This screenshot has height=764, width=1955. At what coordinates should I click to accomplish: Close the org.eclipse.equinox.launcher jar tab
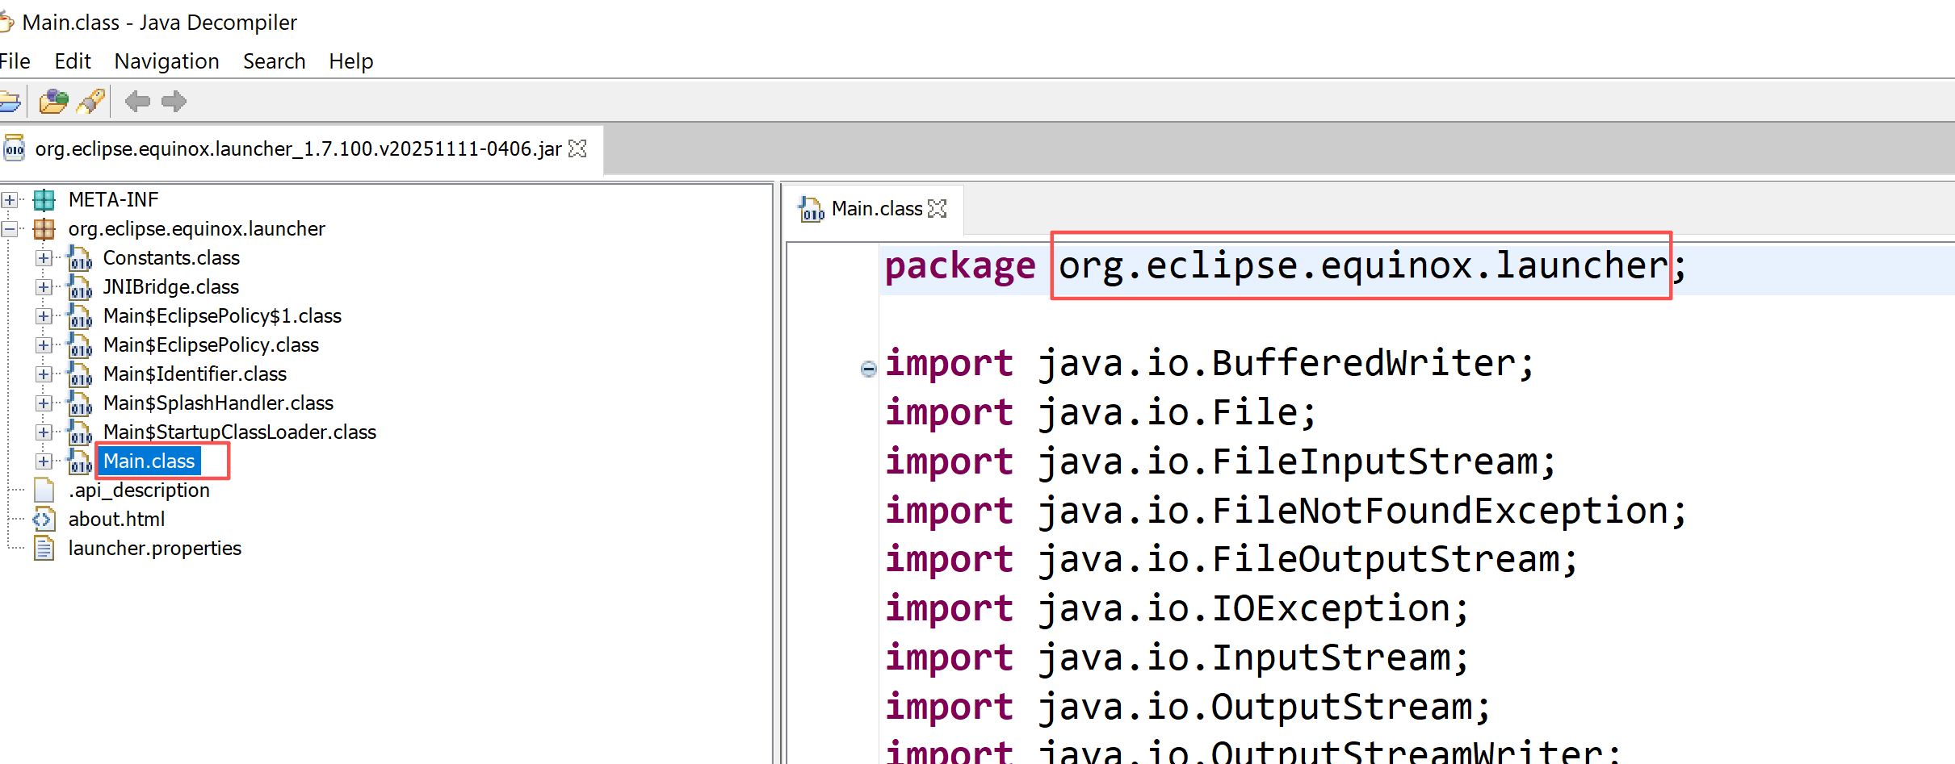pyautogui.click(x=578, y=149)
